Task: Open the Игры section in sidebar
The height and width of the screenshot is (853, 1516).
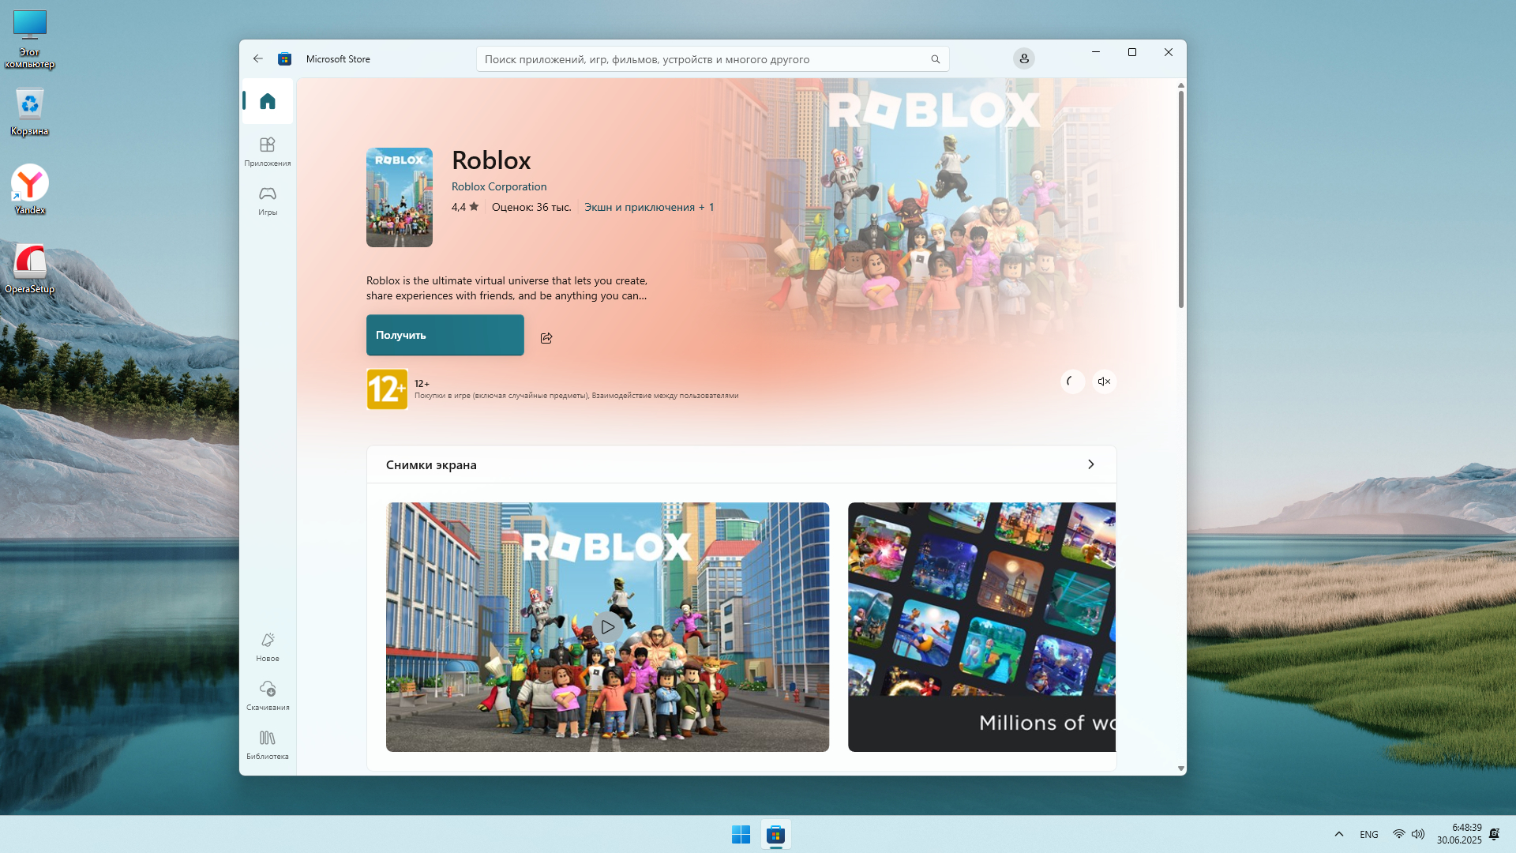Action: click(267, 200)
